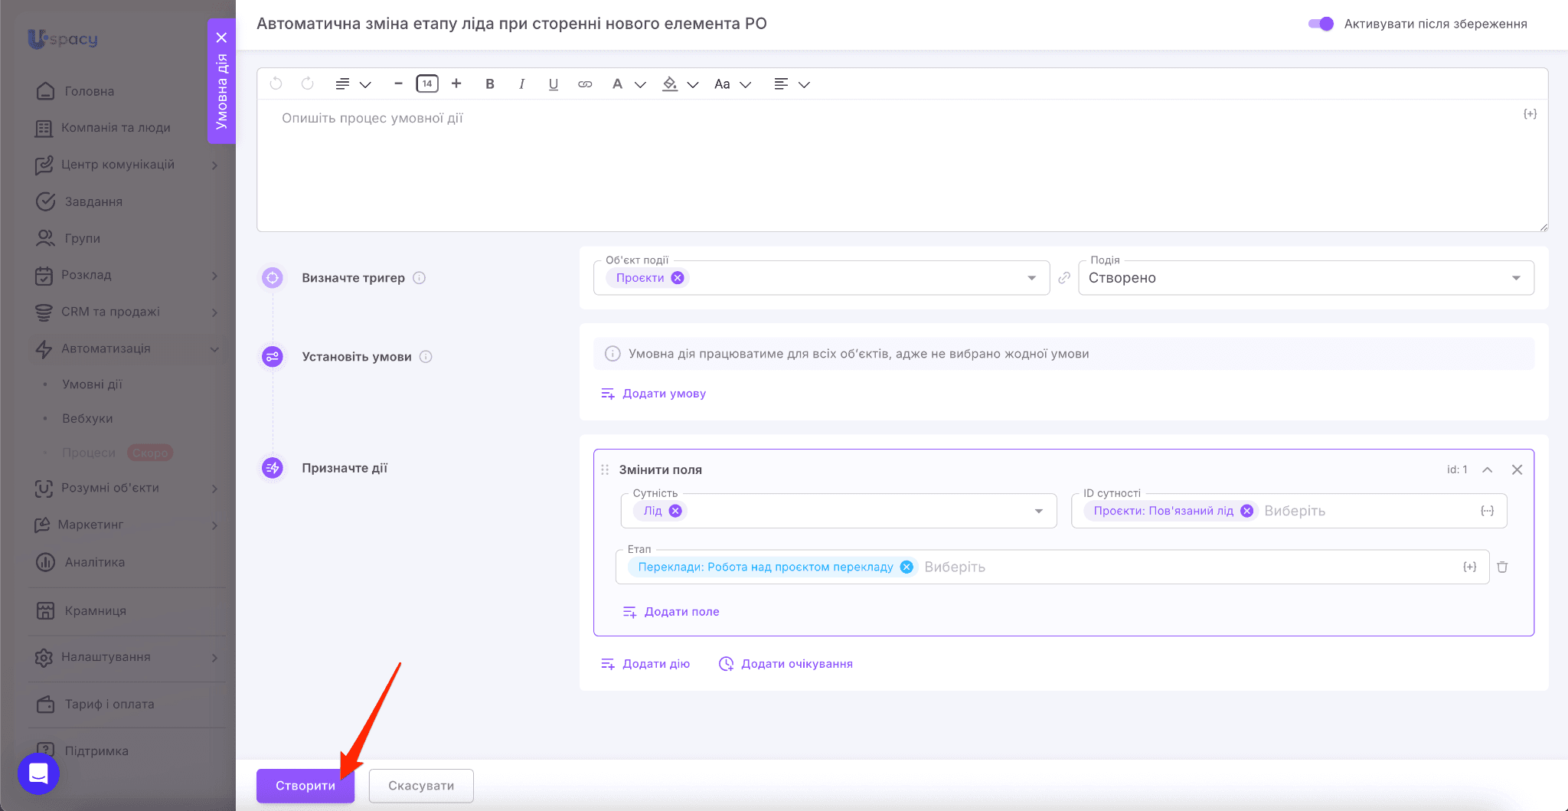Viewport: 1568px width, 811px height.
Task: Remove the Змінити поля action block
Action: point(1517,469)
